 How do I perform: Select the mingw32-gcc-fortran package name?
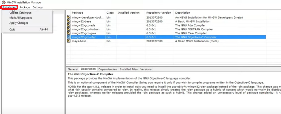click(x=86, y=29)
